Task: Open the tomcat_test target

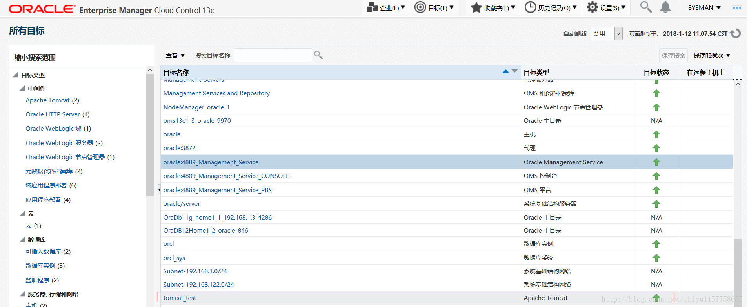Action: pyautogui.click(x=180, y=298)
